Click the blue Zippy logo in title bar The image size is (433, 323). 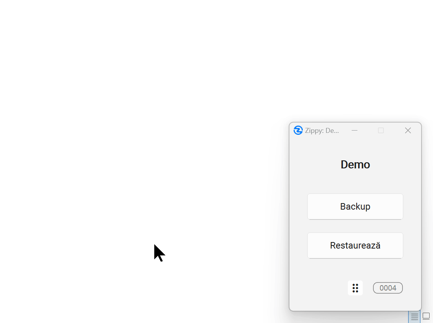click(298, 131)
